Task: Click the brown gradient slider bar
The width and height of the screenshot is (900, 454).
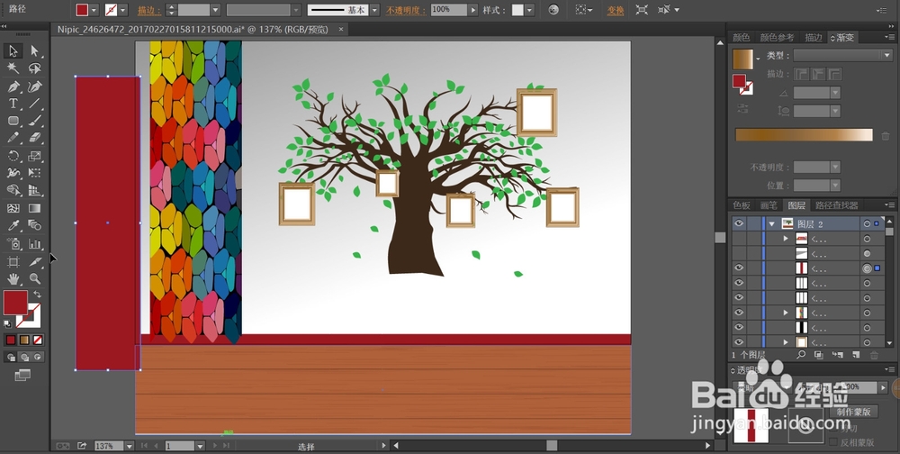Action: pyautogui.click(x=804, y=135)
